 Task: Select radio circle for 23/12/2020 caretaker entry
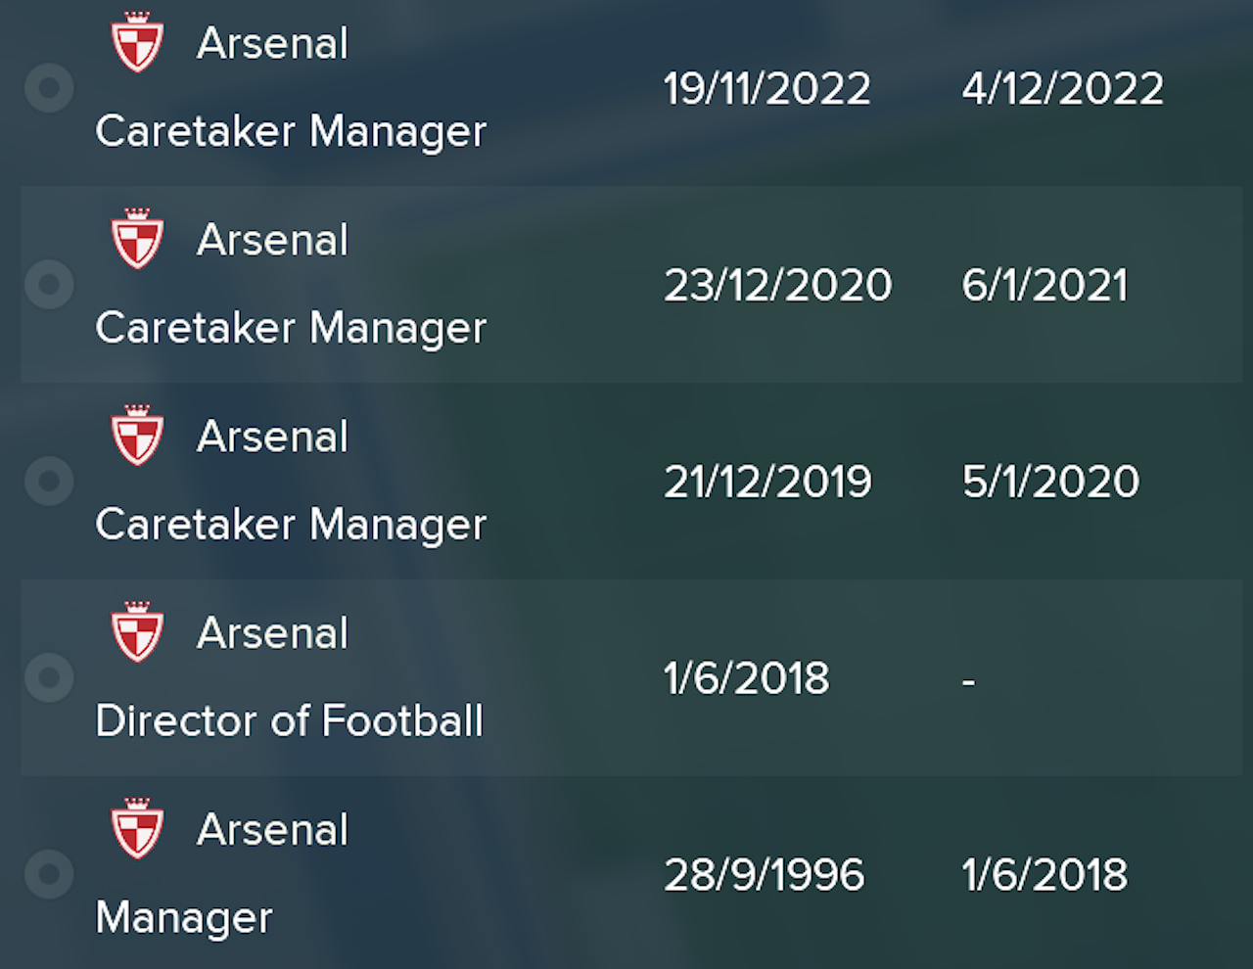coord(49,285)
